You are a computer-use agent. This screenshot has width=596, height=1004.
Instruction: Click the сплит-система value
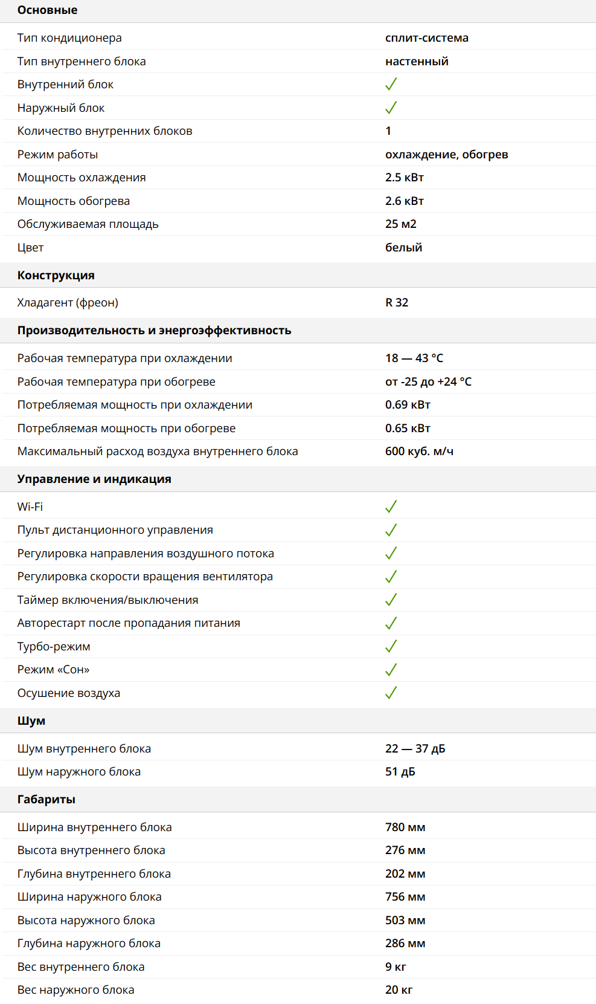pyautogui.click(x=426, y=38)
